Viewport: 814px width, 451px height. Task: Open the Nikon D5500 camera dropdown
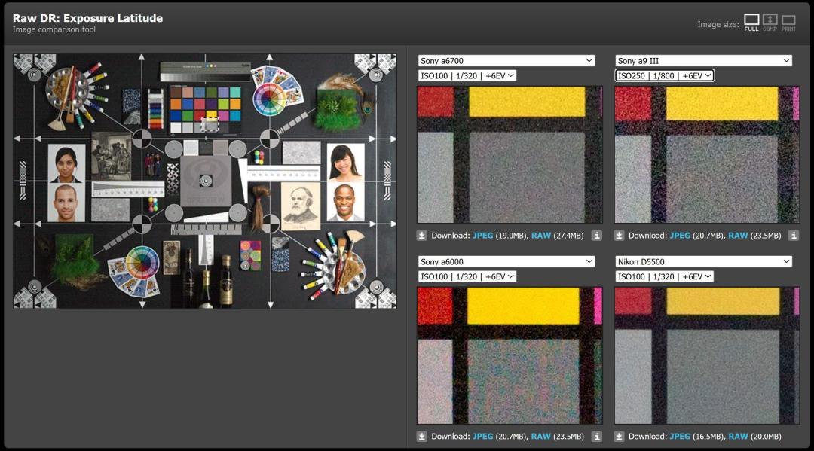[x=703, y=262]
